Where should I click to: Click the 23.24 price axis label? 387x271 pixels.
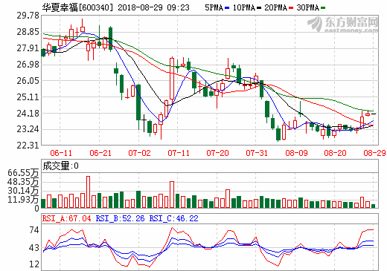[x=28, y=129]
